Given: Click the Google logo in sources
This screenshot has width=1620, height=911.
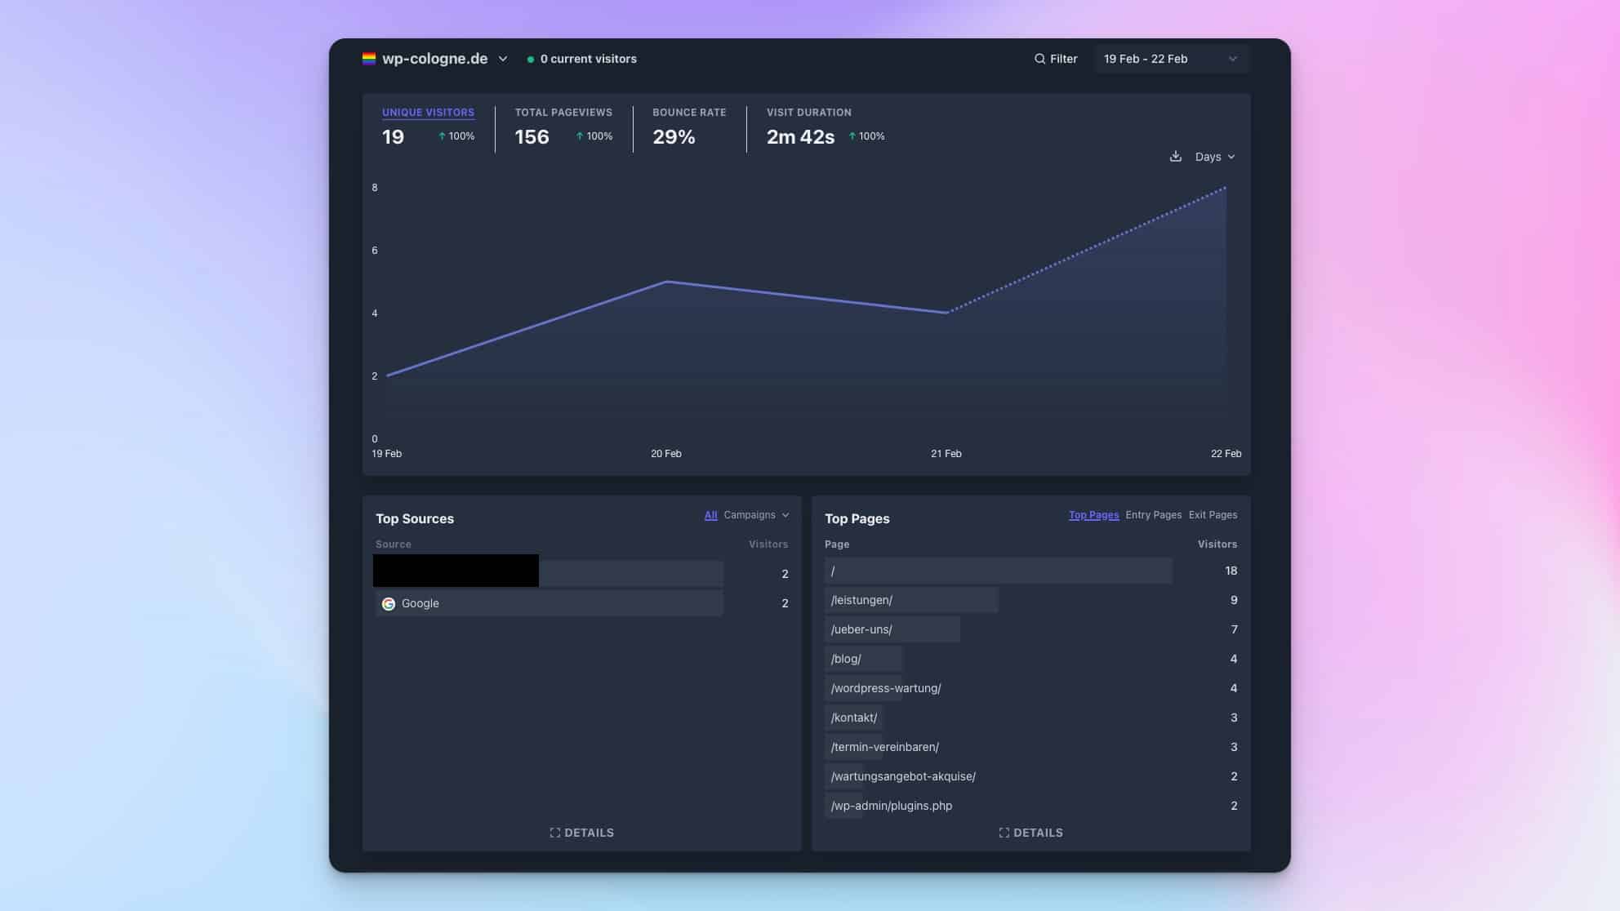Looking at the screenshot, I should tap(389, 604).
